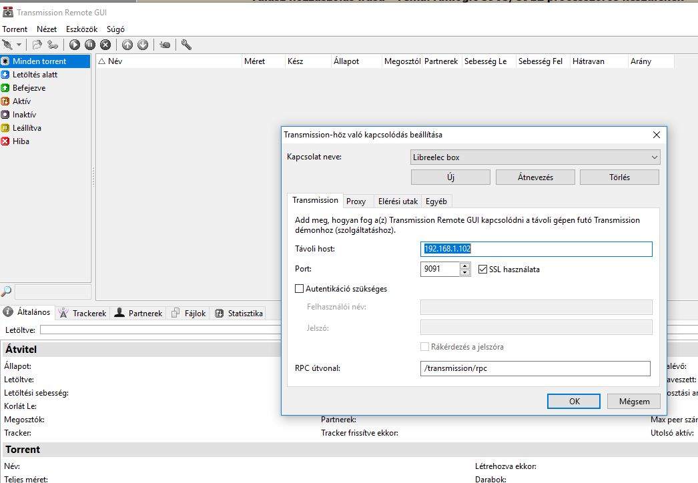Screen dimensions: 698x483
Task: Select the Minden torrent filter
Action: [45, 61]
